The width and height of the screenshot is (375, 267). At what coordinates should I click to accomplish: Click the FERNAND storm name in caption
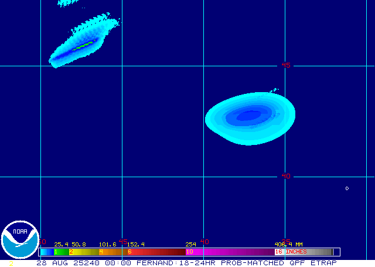155,263
